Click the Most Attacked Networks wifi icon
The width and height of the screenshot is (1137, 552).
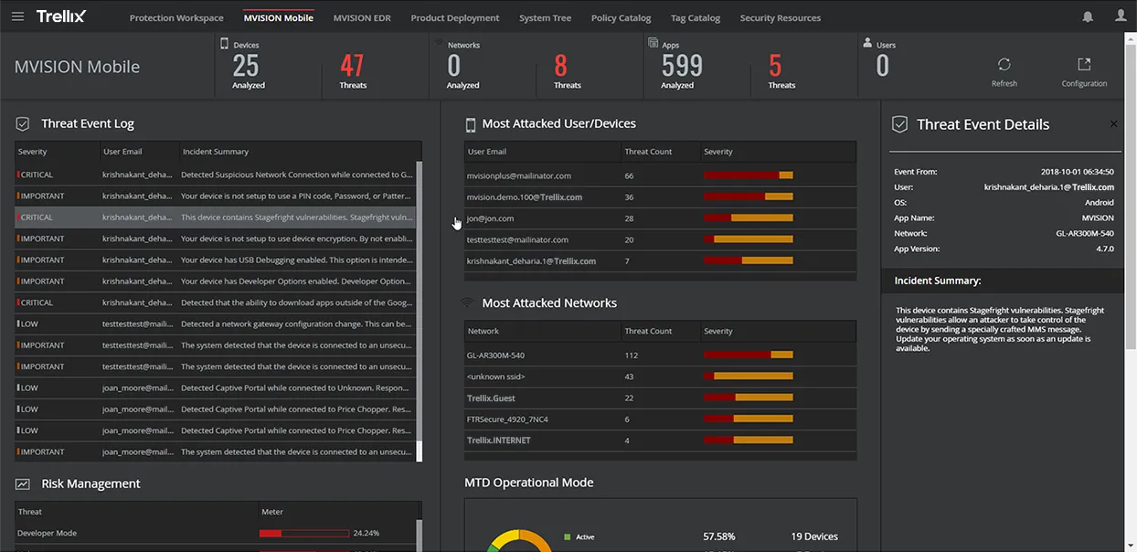point(467,303)
